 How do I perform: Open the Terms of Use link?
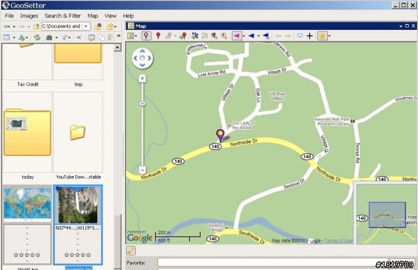tap(338, 241)
